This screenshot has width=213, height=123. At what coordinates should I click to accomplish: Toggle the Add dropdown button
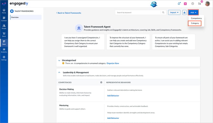pos(193,12)
